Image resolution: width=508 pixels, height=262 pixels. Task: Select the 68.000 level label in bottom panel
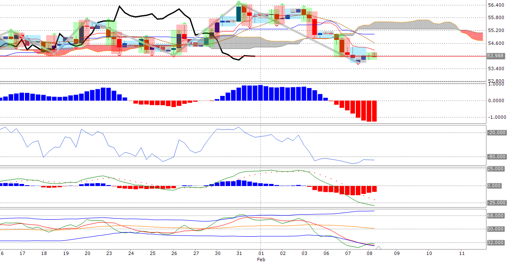[x=495, y=215]
